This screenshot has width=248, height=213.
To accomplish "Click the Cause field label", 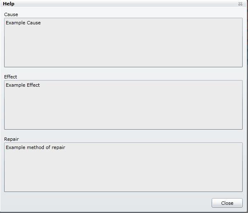I will point(11,14).
